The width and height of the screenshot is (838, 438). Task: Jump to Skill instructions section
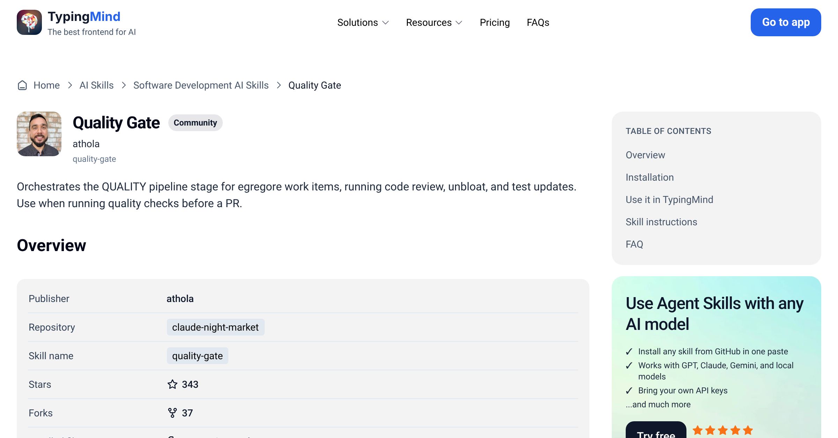661,222
